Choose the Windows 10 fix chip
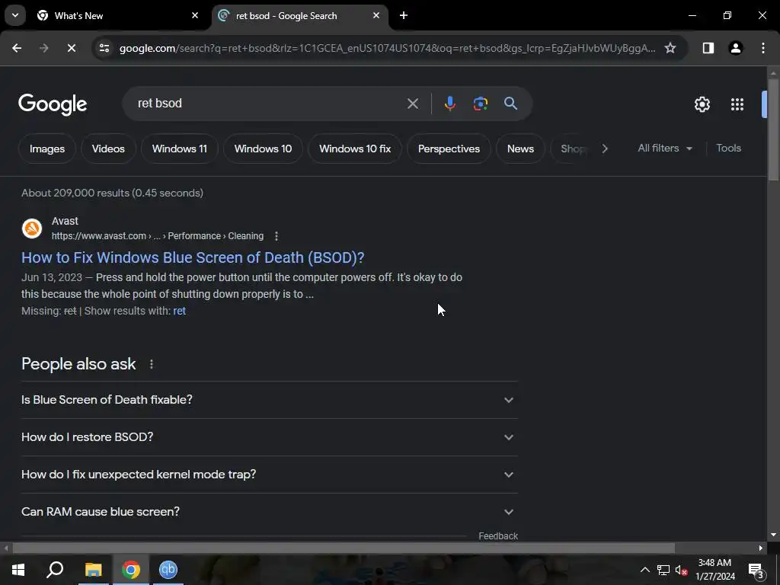 click(355, 149)
